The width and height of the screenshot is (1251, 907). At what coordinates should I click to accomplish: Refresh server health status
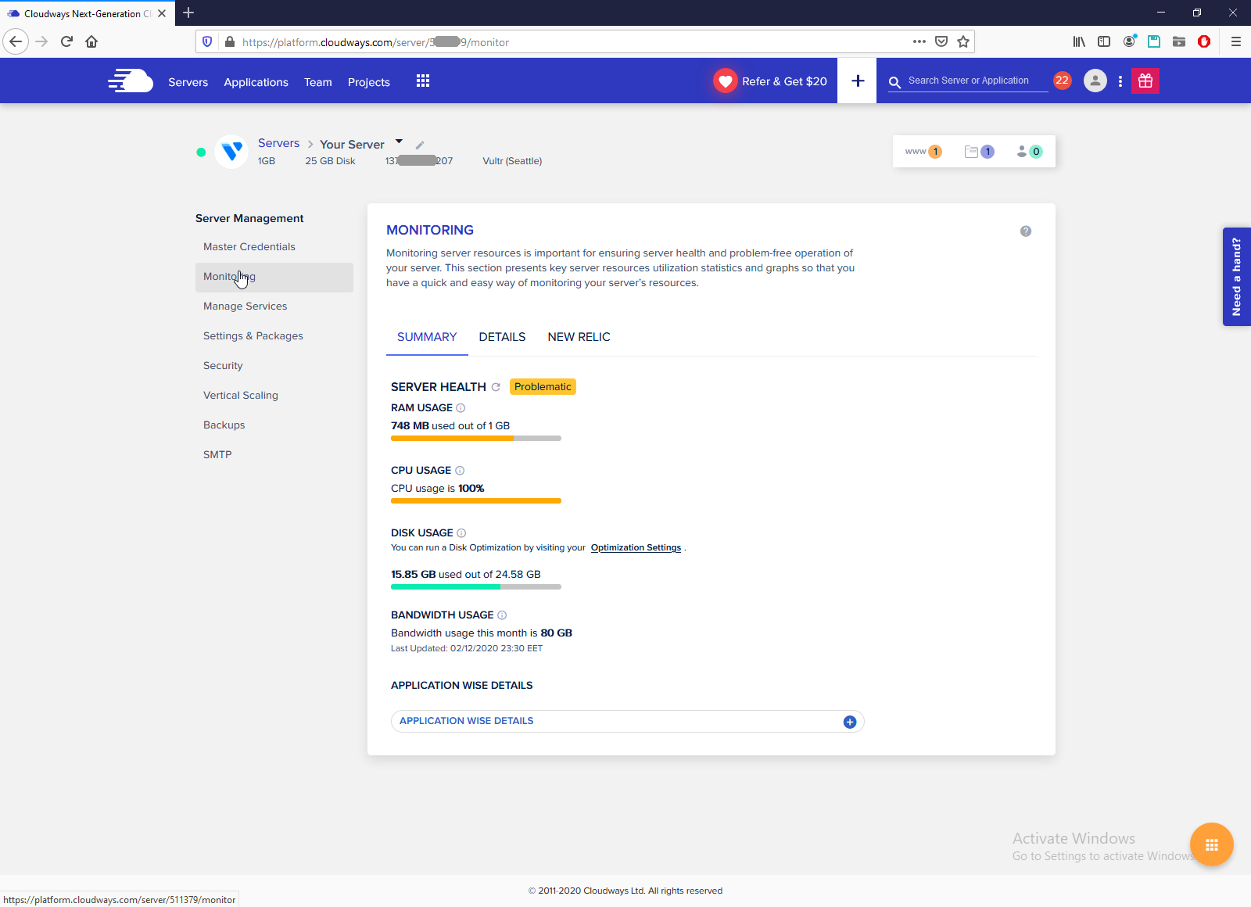coord(496,387)
